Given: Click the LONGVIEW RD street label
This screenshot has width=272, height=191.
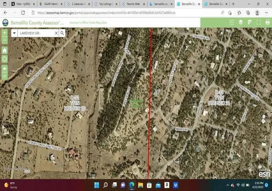Looking at the screenshot, I should pos(201,37).
